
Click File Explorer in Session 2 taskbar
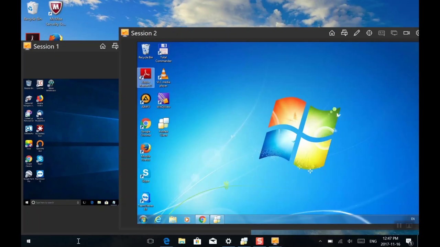[173, 220]
